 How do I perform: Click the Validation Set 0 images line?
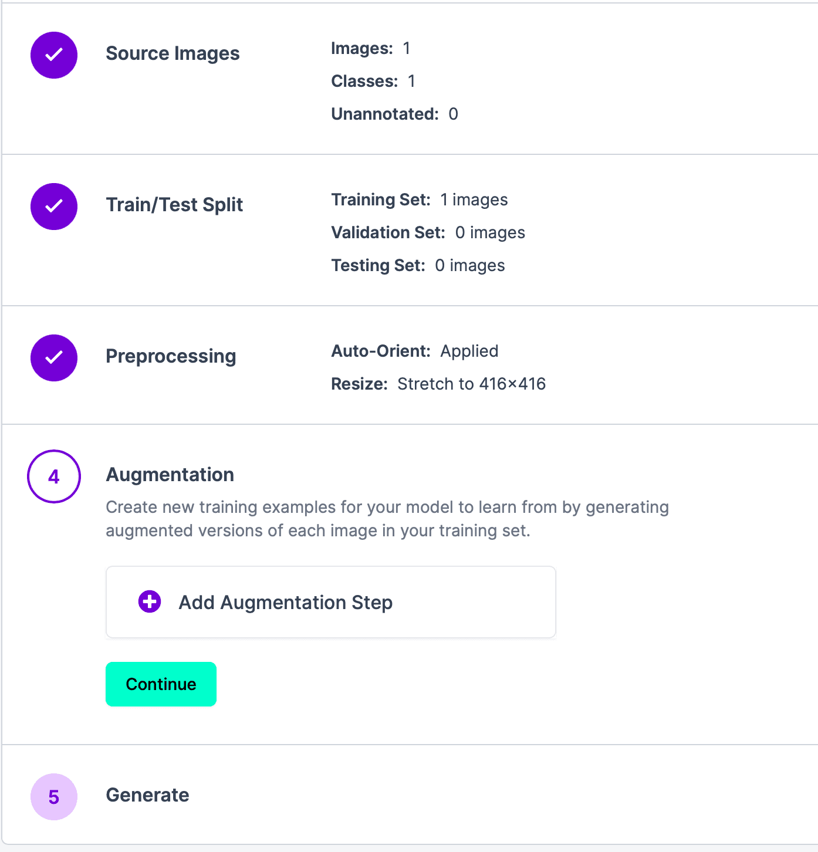tap(428, 232)
